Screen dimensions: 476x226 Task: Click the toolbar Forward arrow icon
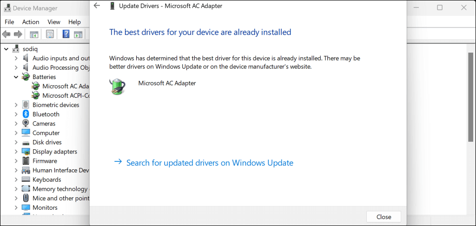[x=18, y=34]
